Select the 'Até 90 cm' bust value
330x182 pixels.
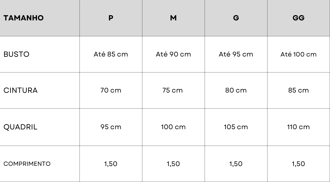coord(173,54)
